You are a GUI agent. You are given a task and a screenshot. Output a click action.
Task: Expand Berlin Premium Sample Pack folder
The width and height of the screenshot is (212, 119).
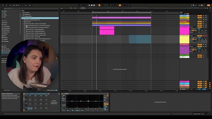23,20
